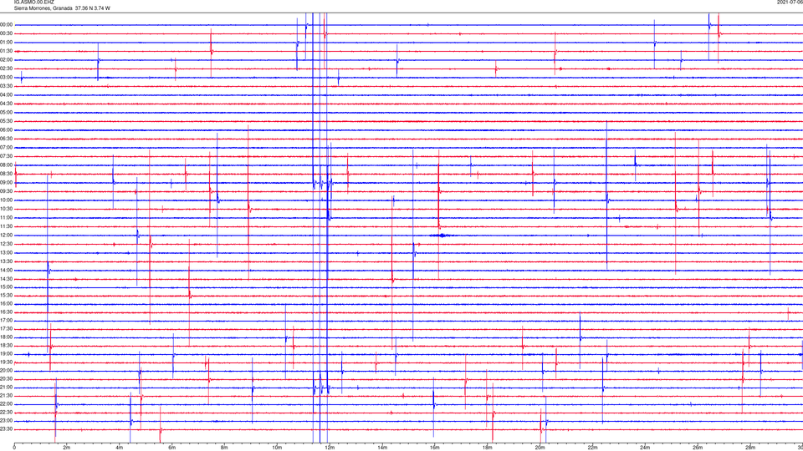The width and height of the screenshot is (803, 451).
Task: Click the 09:00 trace label
Action: 7,183
